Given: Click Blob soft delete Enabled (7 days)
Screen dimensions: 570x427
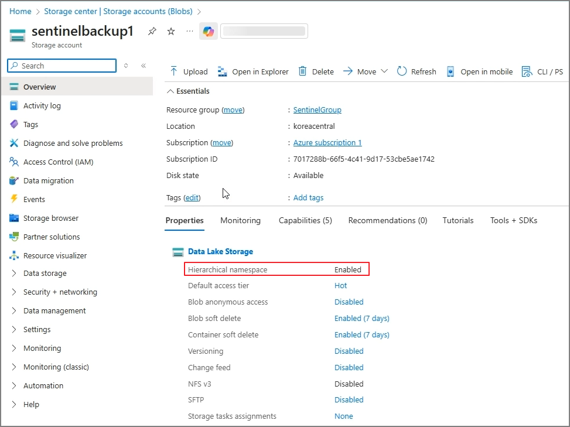Looking at the screenshot, I should (361, 318).
